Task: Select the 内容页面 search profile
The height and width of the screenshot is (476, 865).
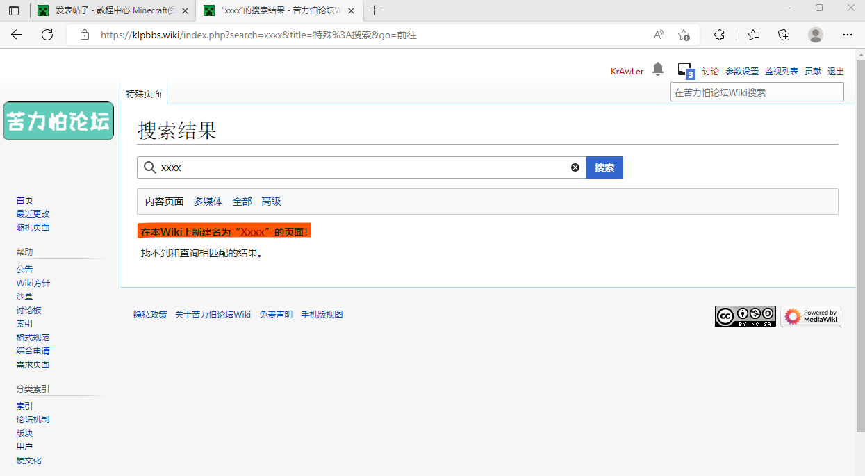Action: coord(165,202)
